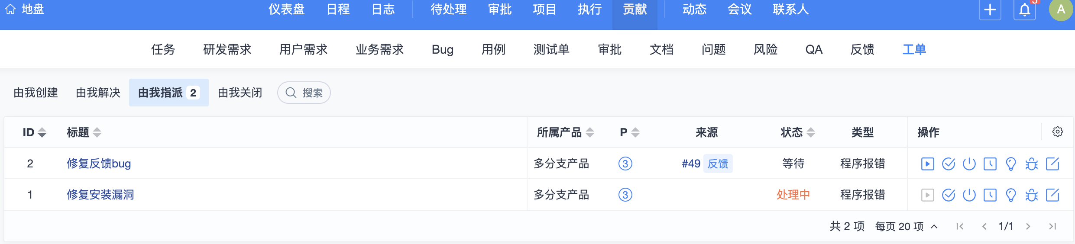Viewport: 1075px width, 244px height.
Task: Switch to the 由我创建 tab
Action: [x=36, y=93]
